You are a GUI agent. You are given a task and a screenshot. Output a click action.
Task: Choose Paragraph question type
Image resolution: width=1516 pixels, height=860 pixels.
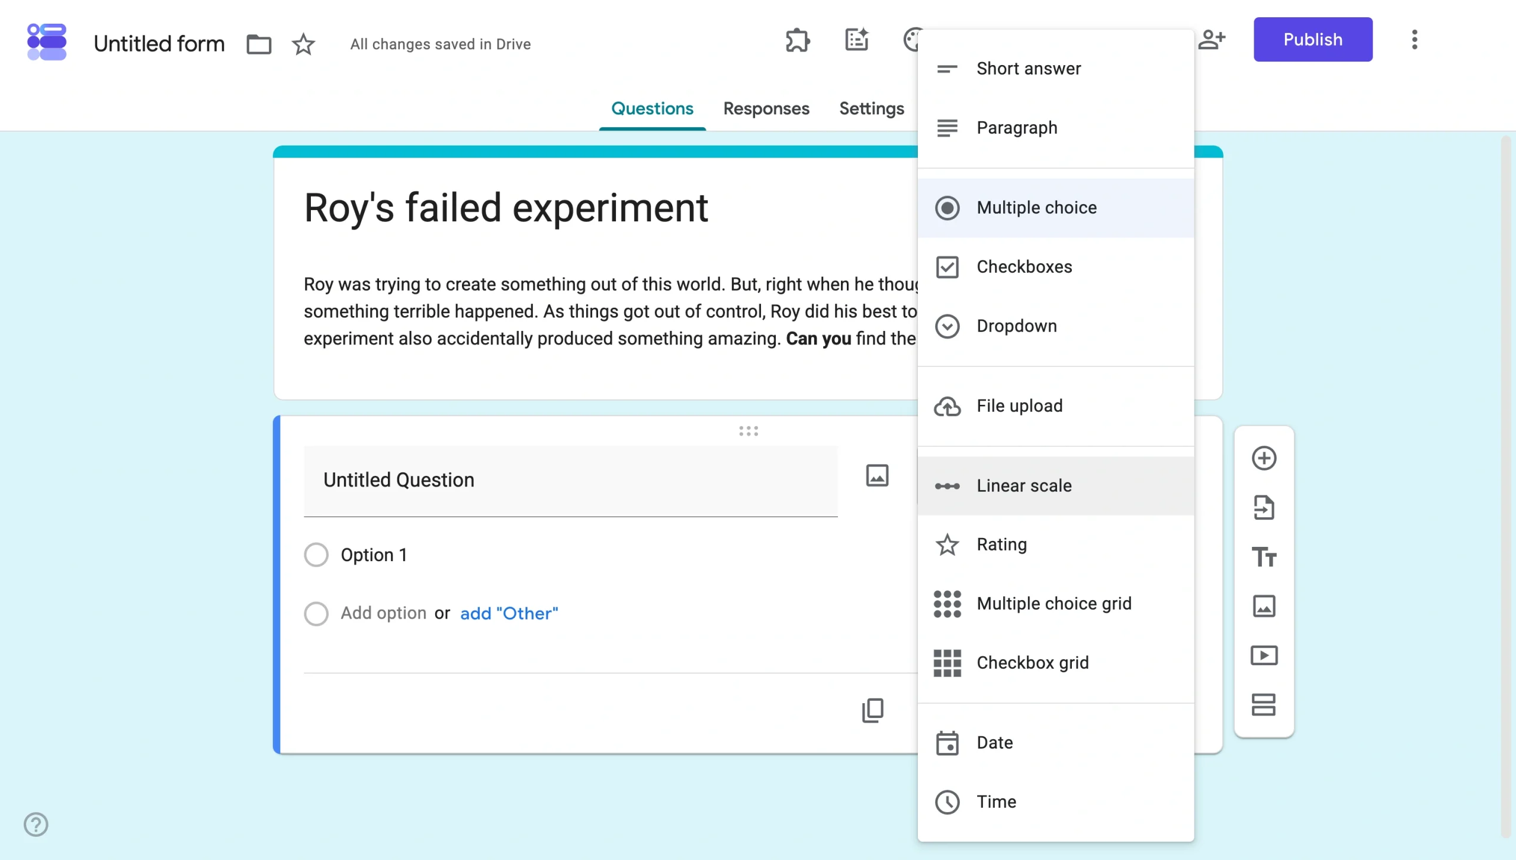[1056, 128]
